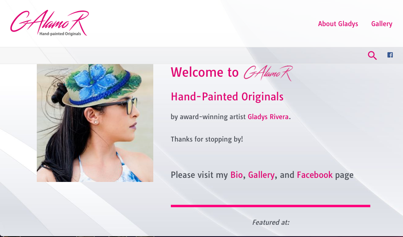Click the 'Hand-Painted Originals' pink heading
The height and width of the screenshot is (237, 403).
[227, 97]
